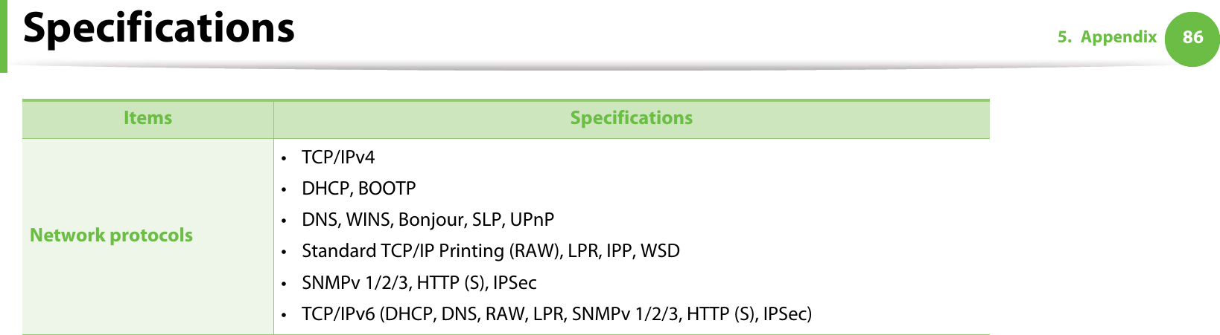Click the green left margin bar
The width and height of the screenshot is (1220, 335).
click(x=4, y=36)
